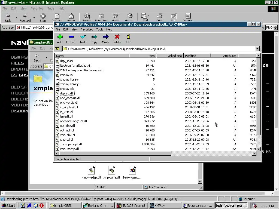The image size is (279, 209).
Task: Click the first quick launch icon beside Start
Action: 23,205
